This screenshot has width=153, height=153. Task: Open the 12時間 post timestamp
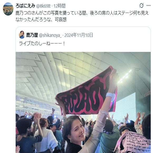[x=60, y=6]
